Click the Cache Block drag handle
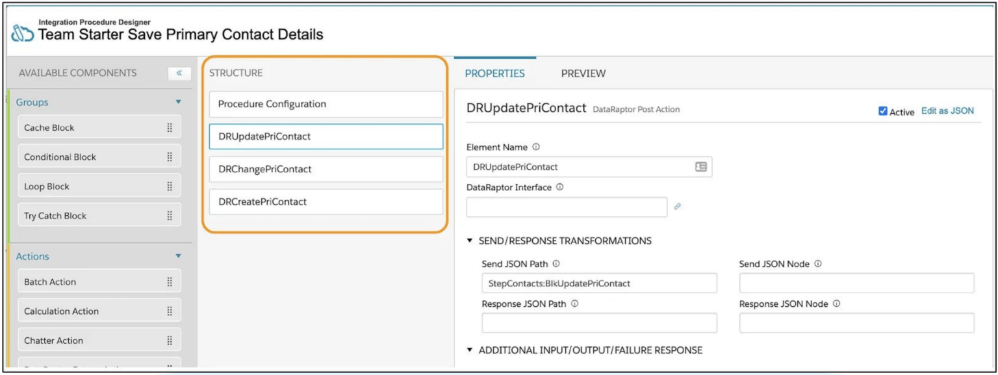Image resolution: width=998 pixels, height=375 pixels. (170, 128)
